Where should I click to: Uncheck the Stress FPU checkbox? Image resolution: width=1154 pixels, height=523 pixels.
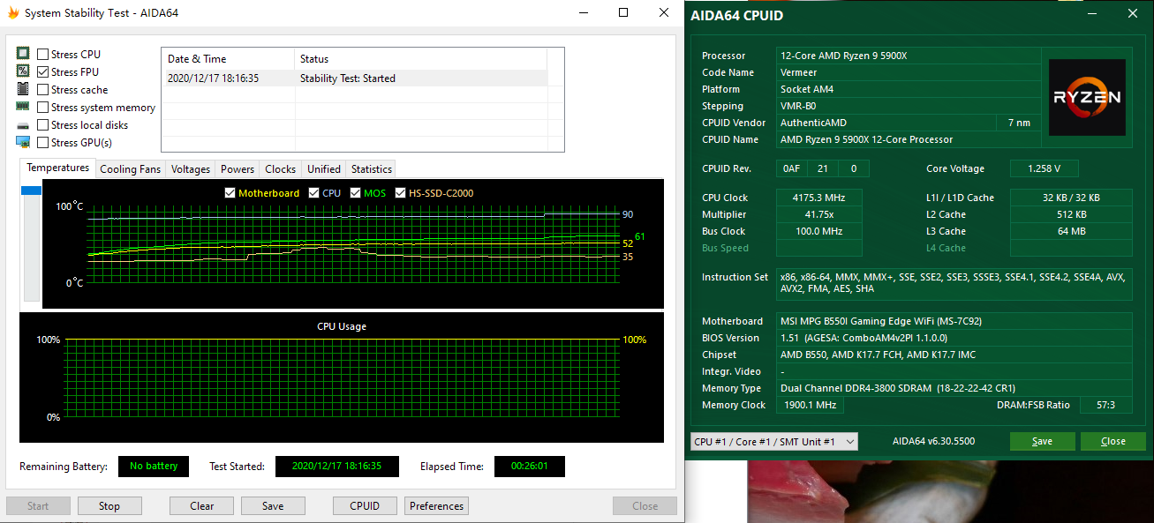[42, 72]
